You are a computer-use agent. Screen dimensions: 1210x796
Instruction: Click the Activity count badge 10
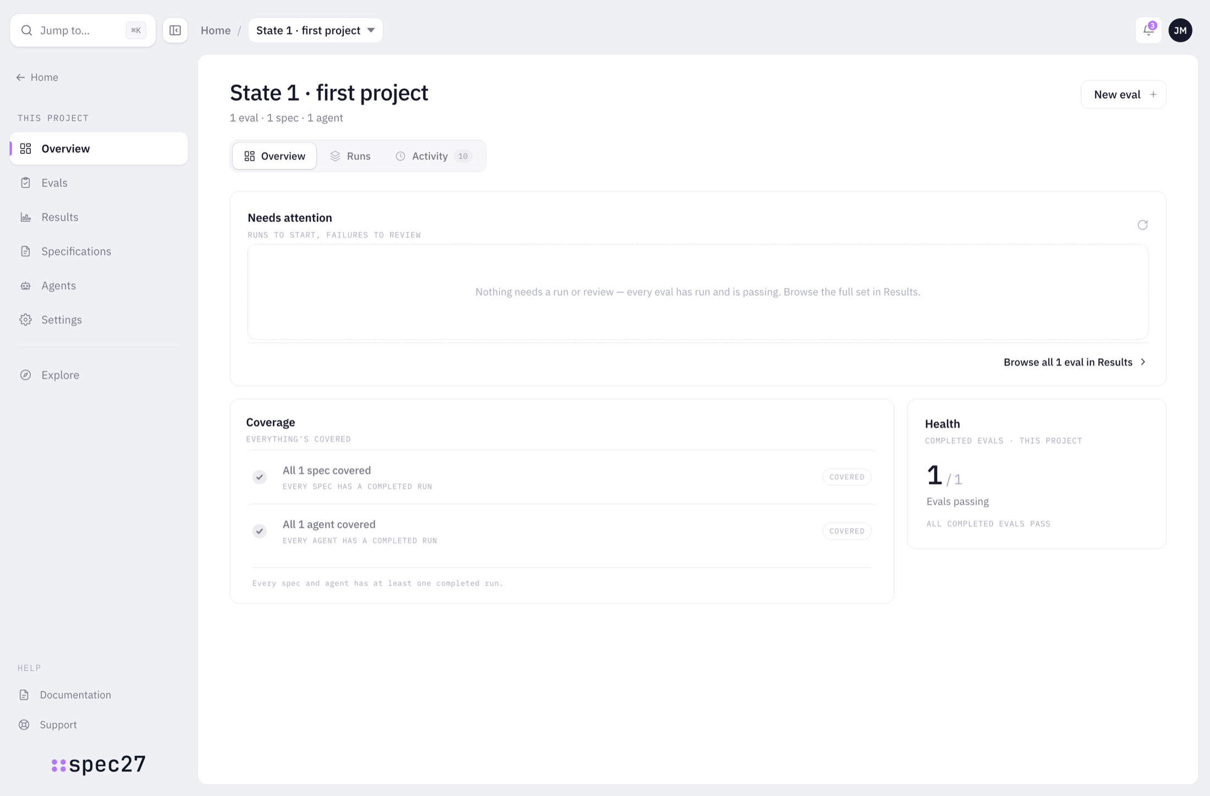click(x=463, y=156)
